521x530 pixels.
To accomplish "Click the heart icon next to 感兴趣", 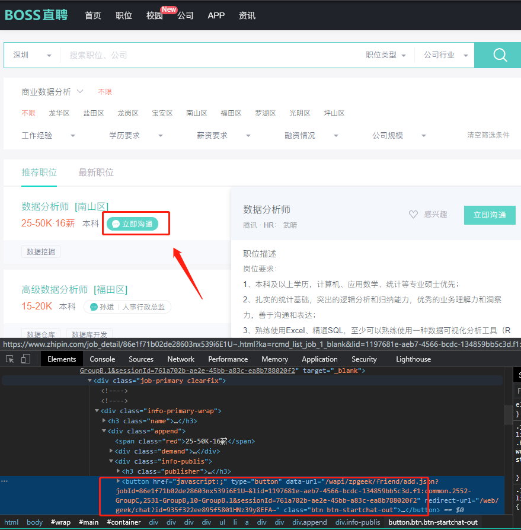I will [x=413, y=214].
